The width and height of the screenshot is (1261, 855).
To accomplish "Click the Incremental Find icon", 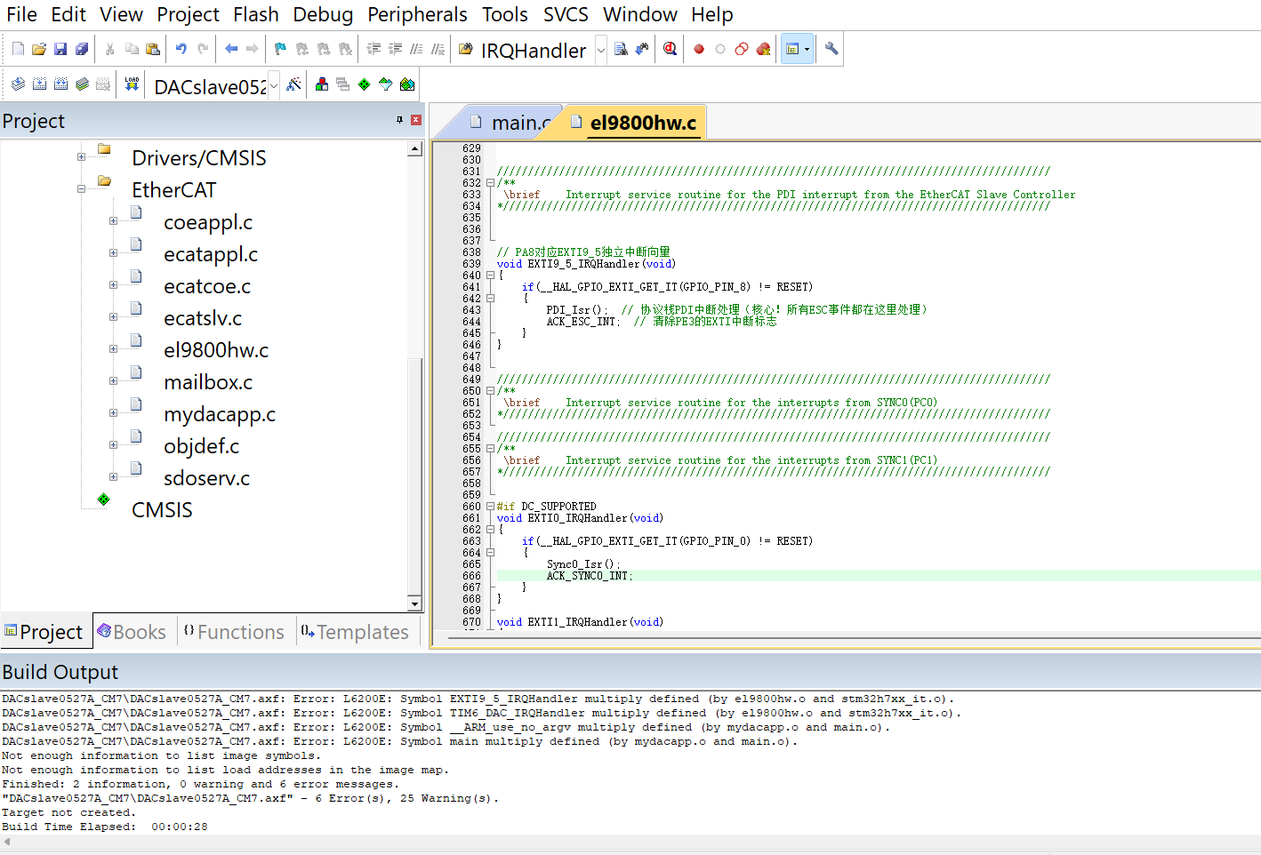I will pos(642,50).
